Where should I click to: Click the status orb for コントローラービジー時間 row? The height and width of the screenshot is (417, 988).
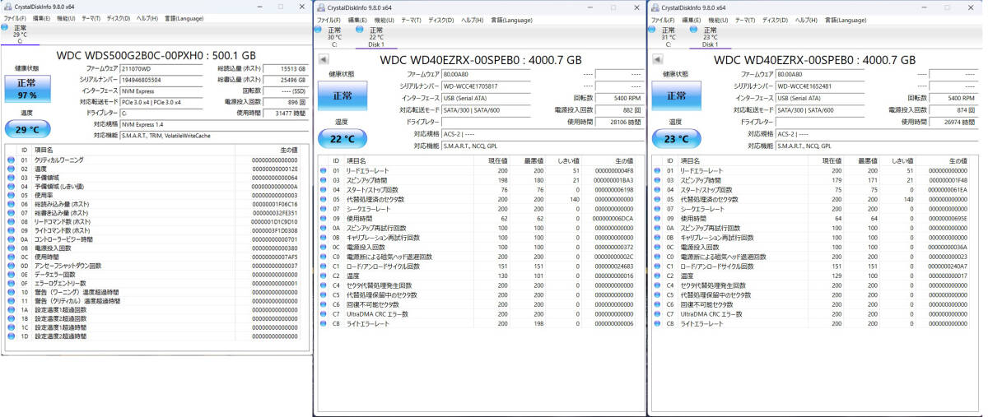point(11,239)
